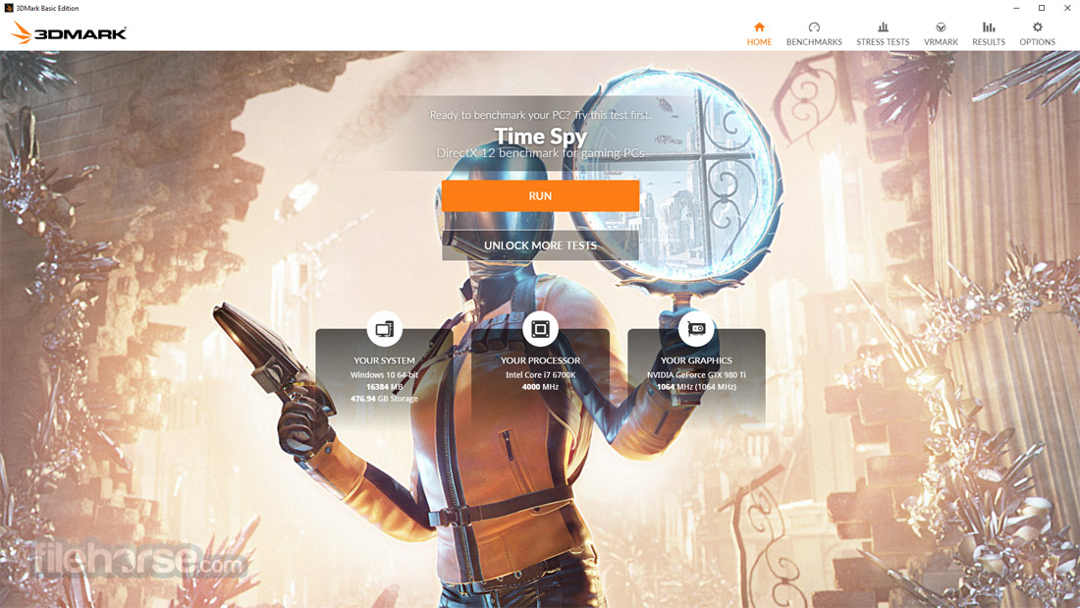
Task: Minimize the 3DMark window
Action: tap(1016, 8)
